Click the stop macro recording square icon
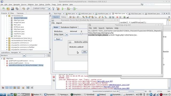171x96 pixels. coord(120,17)
